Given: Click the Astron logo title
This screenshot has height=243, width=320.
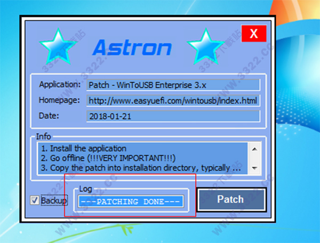Looking at the screenshot, I should point(132,47).
